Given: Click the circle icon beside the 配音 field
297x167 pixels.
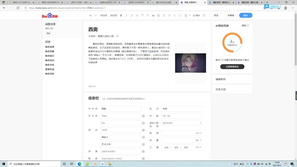Looking at the screenshot, I should [143, 159].
